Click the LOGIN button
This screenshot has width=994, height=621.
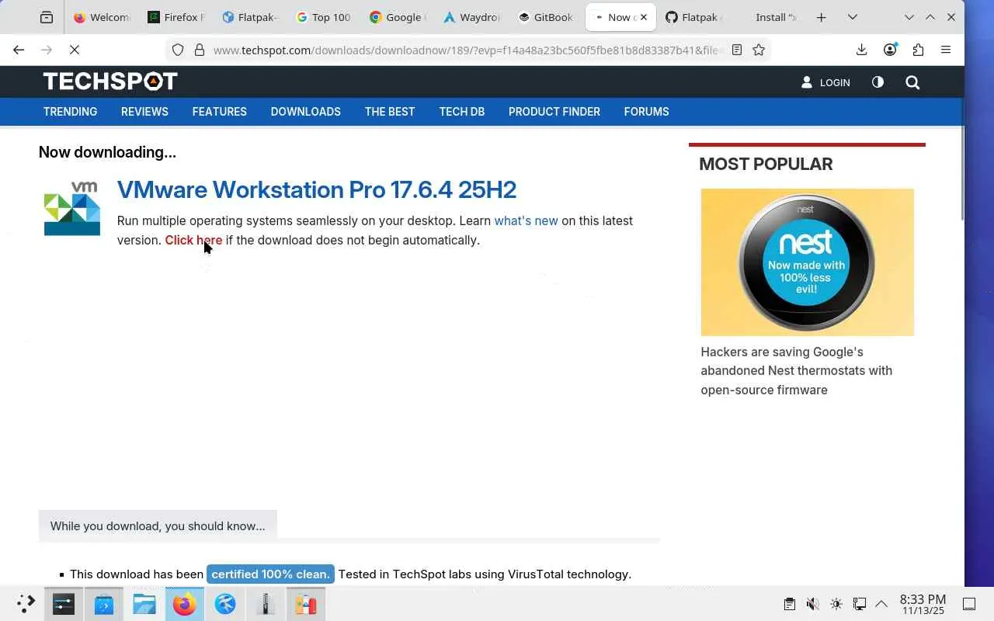click(825, 82)
